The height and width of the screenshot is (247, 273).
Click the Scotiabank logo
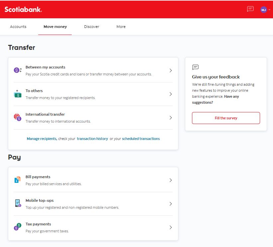click(x=23, y=9)
